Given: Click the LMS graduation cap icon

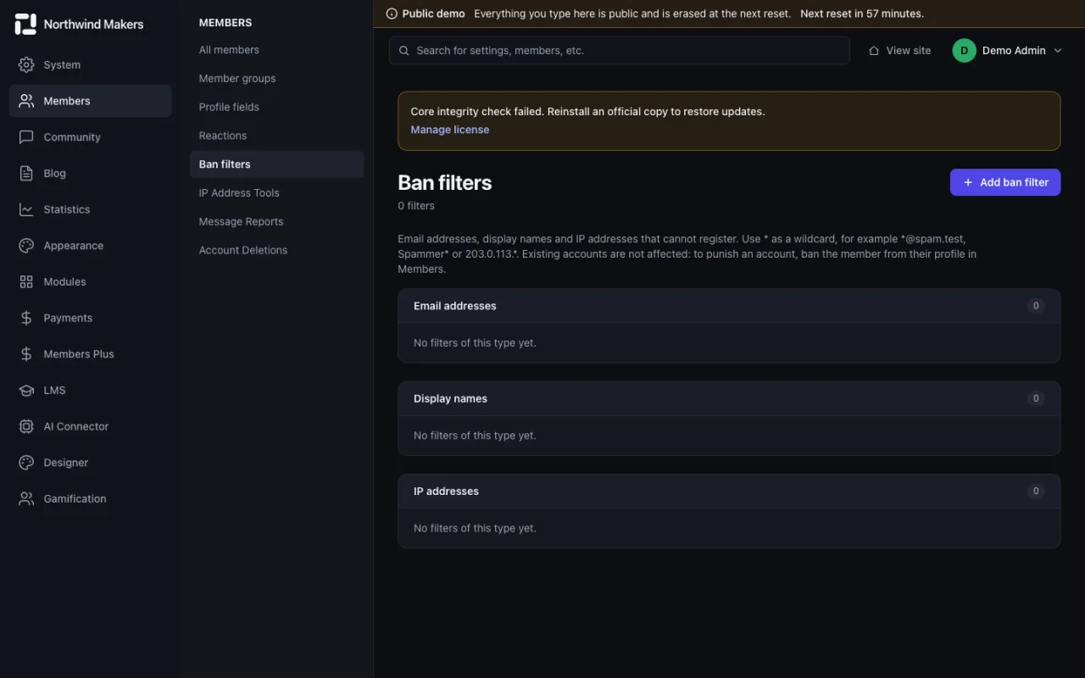Looking at the screenshot, I should tap(26, 390).
